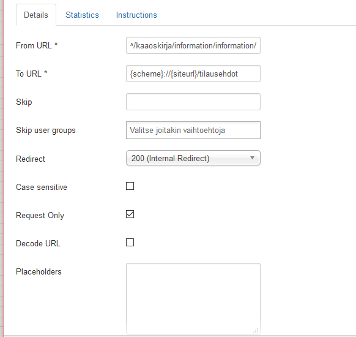The height and width of the screenshot is (337, 356).
Task: Open the Skip user groups selector
Action: [193, 130]
